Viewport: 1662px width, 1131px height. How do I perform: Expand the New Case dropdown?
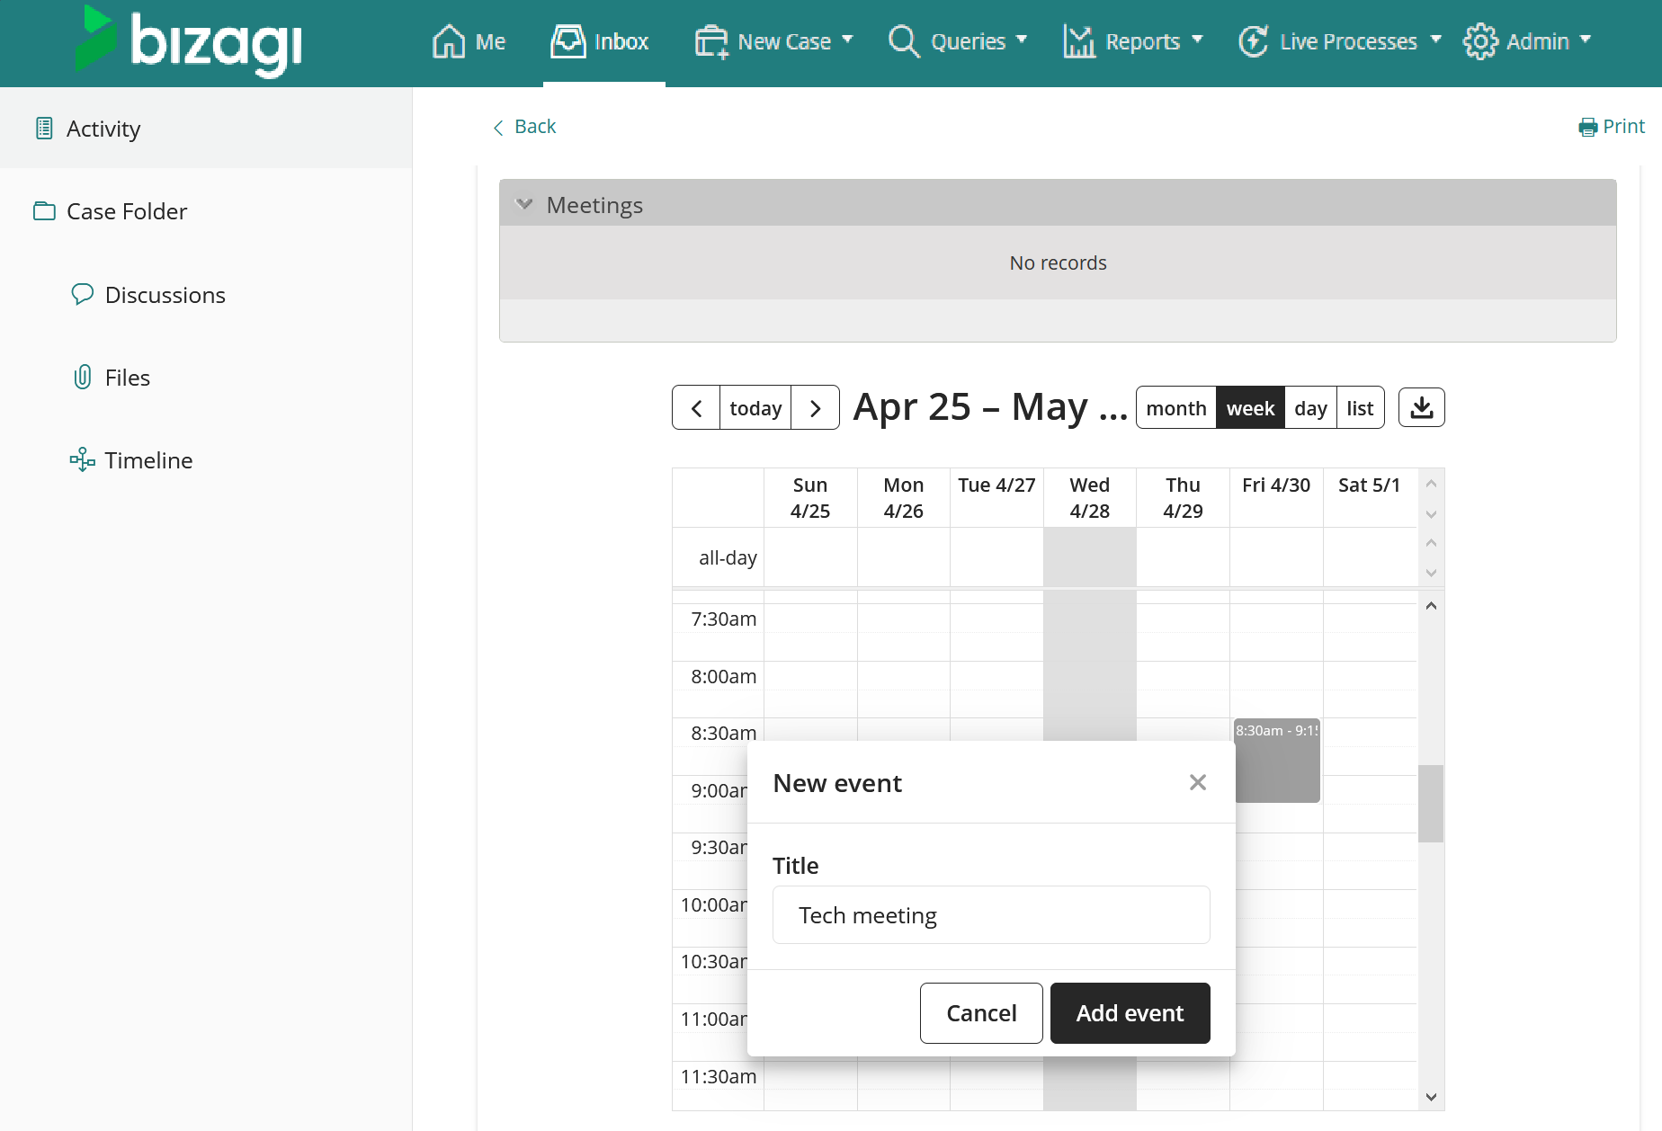774,41
